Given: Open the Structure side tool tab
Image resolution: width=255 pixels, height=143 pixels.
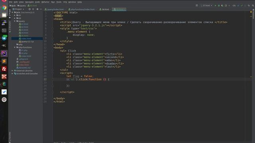Looking at the screenshot, I should (x=10, y=27).
